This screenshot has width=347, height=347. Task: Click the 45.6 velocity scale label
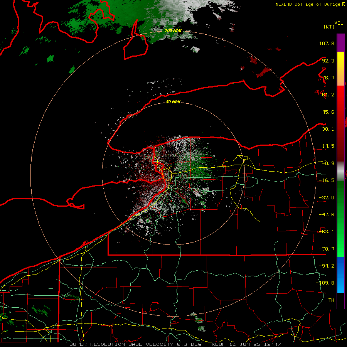328,112
